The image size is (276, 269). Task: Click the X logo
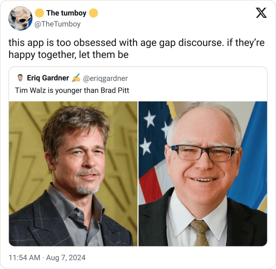[x=261, y=14]
